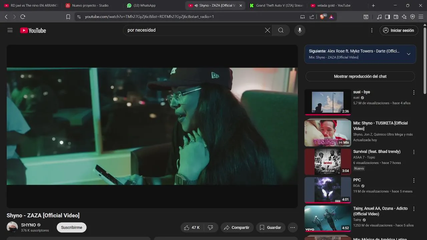Open SHYNO channel avatar
Image resolution: width=427 pixels, height=240 pixels.
12,227
